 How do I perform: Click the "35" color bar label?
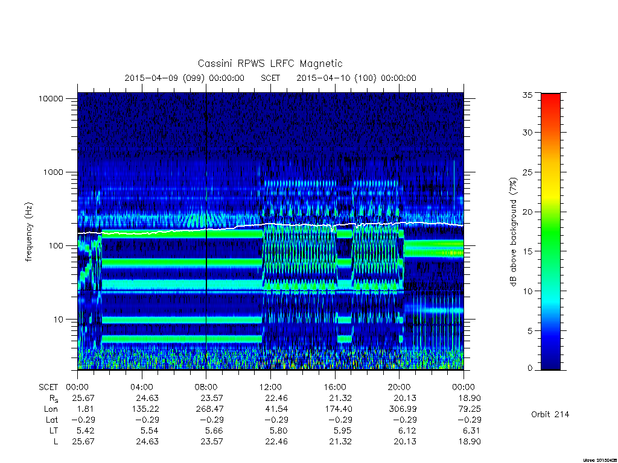click(x=527, y=95)
